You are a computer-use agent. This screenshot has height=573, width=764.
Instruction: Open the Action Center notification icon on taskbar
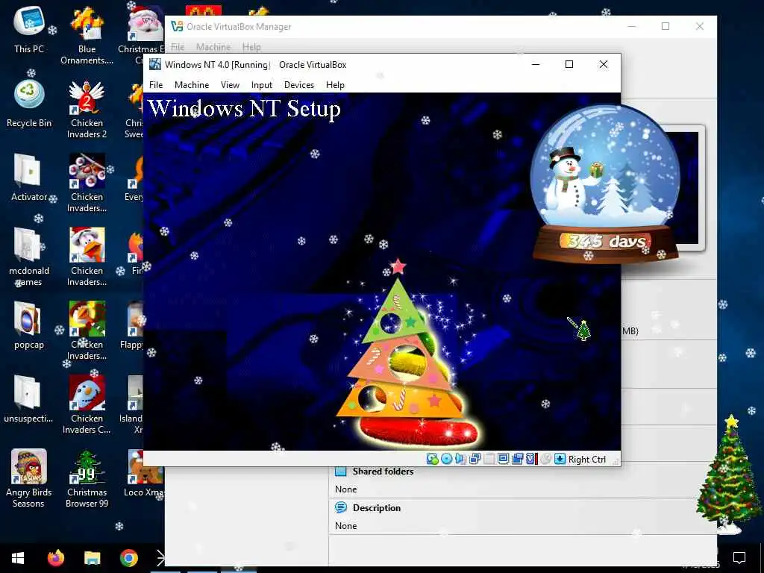coord(739,558)
